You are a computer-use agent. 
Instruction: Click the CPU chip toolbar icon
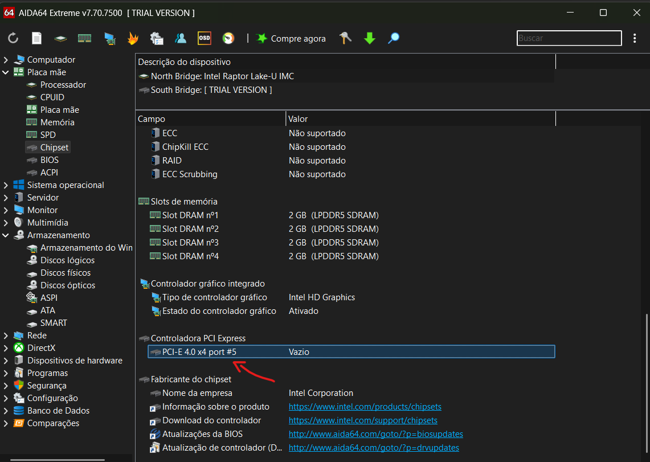coord(60,39)
